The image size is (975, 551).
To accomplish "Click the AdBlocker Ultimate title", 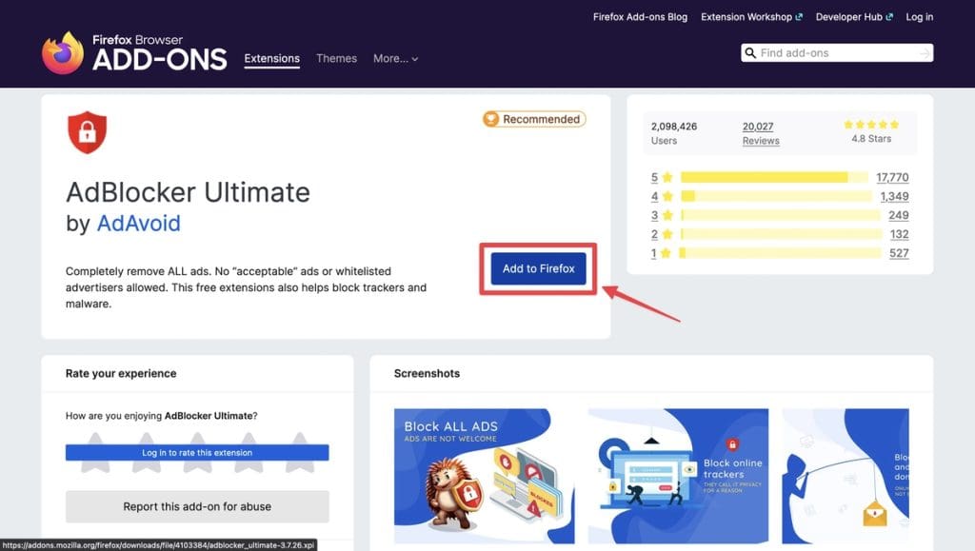I will 188,192.
